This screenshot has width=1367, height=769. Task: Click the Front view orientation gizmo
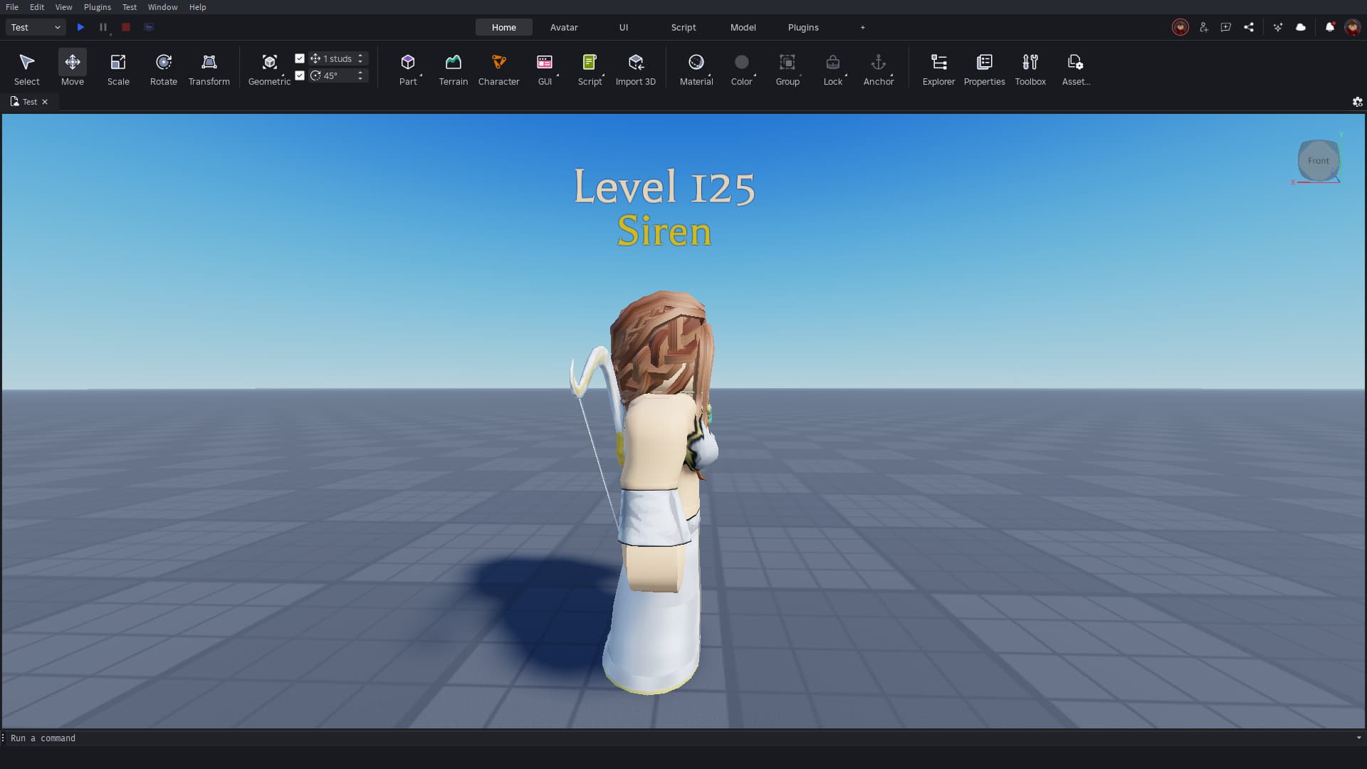pos(1318,161)
